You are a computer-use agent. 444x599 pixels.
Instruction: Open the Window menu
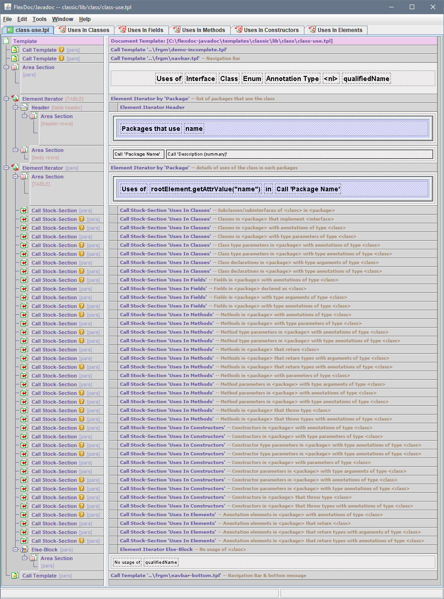tap(62, 19)
